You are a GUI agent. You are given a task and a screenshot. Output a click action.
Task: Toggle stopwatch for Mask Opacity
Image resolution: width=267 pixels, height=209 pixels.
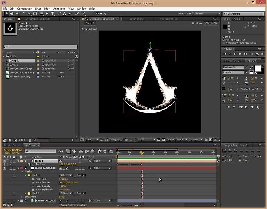(x=33, y=186)
